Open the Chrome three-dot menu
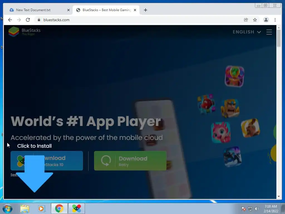Viewport: 285px width, 214px height. 275,20
